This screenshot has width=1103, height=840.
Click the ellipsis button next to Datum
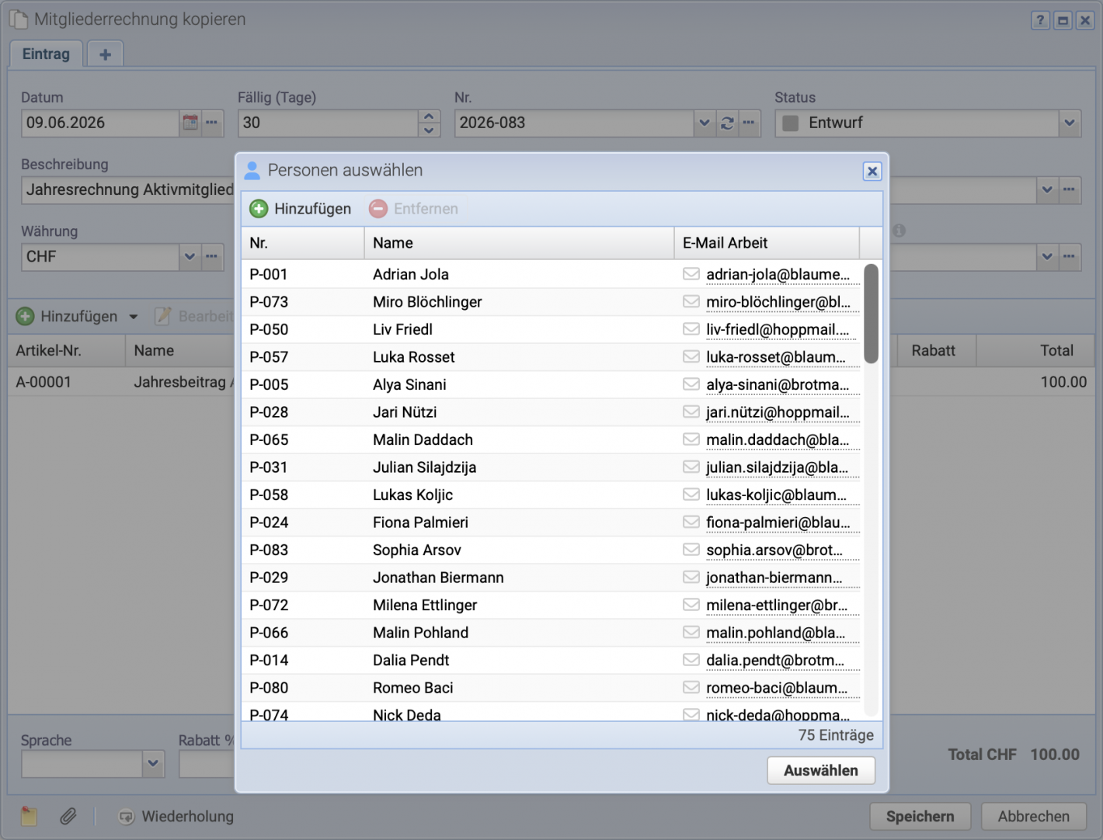(x=212, y=123)
